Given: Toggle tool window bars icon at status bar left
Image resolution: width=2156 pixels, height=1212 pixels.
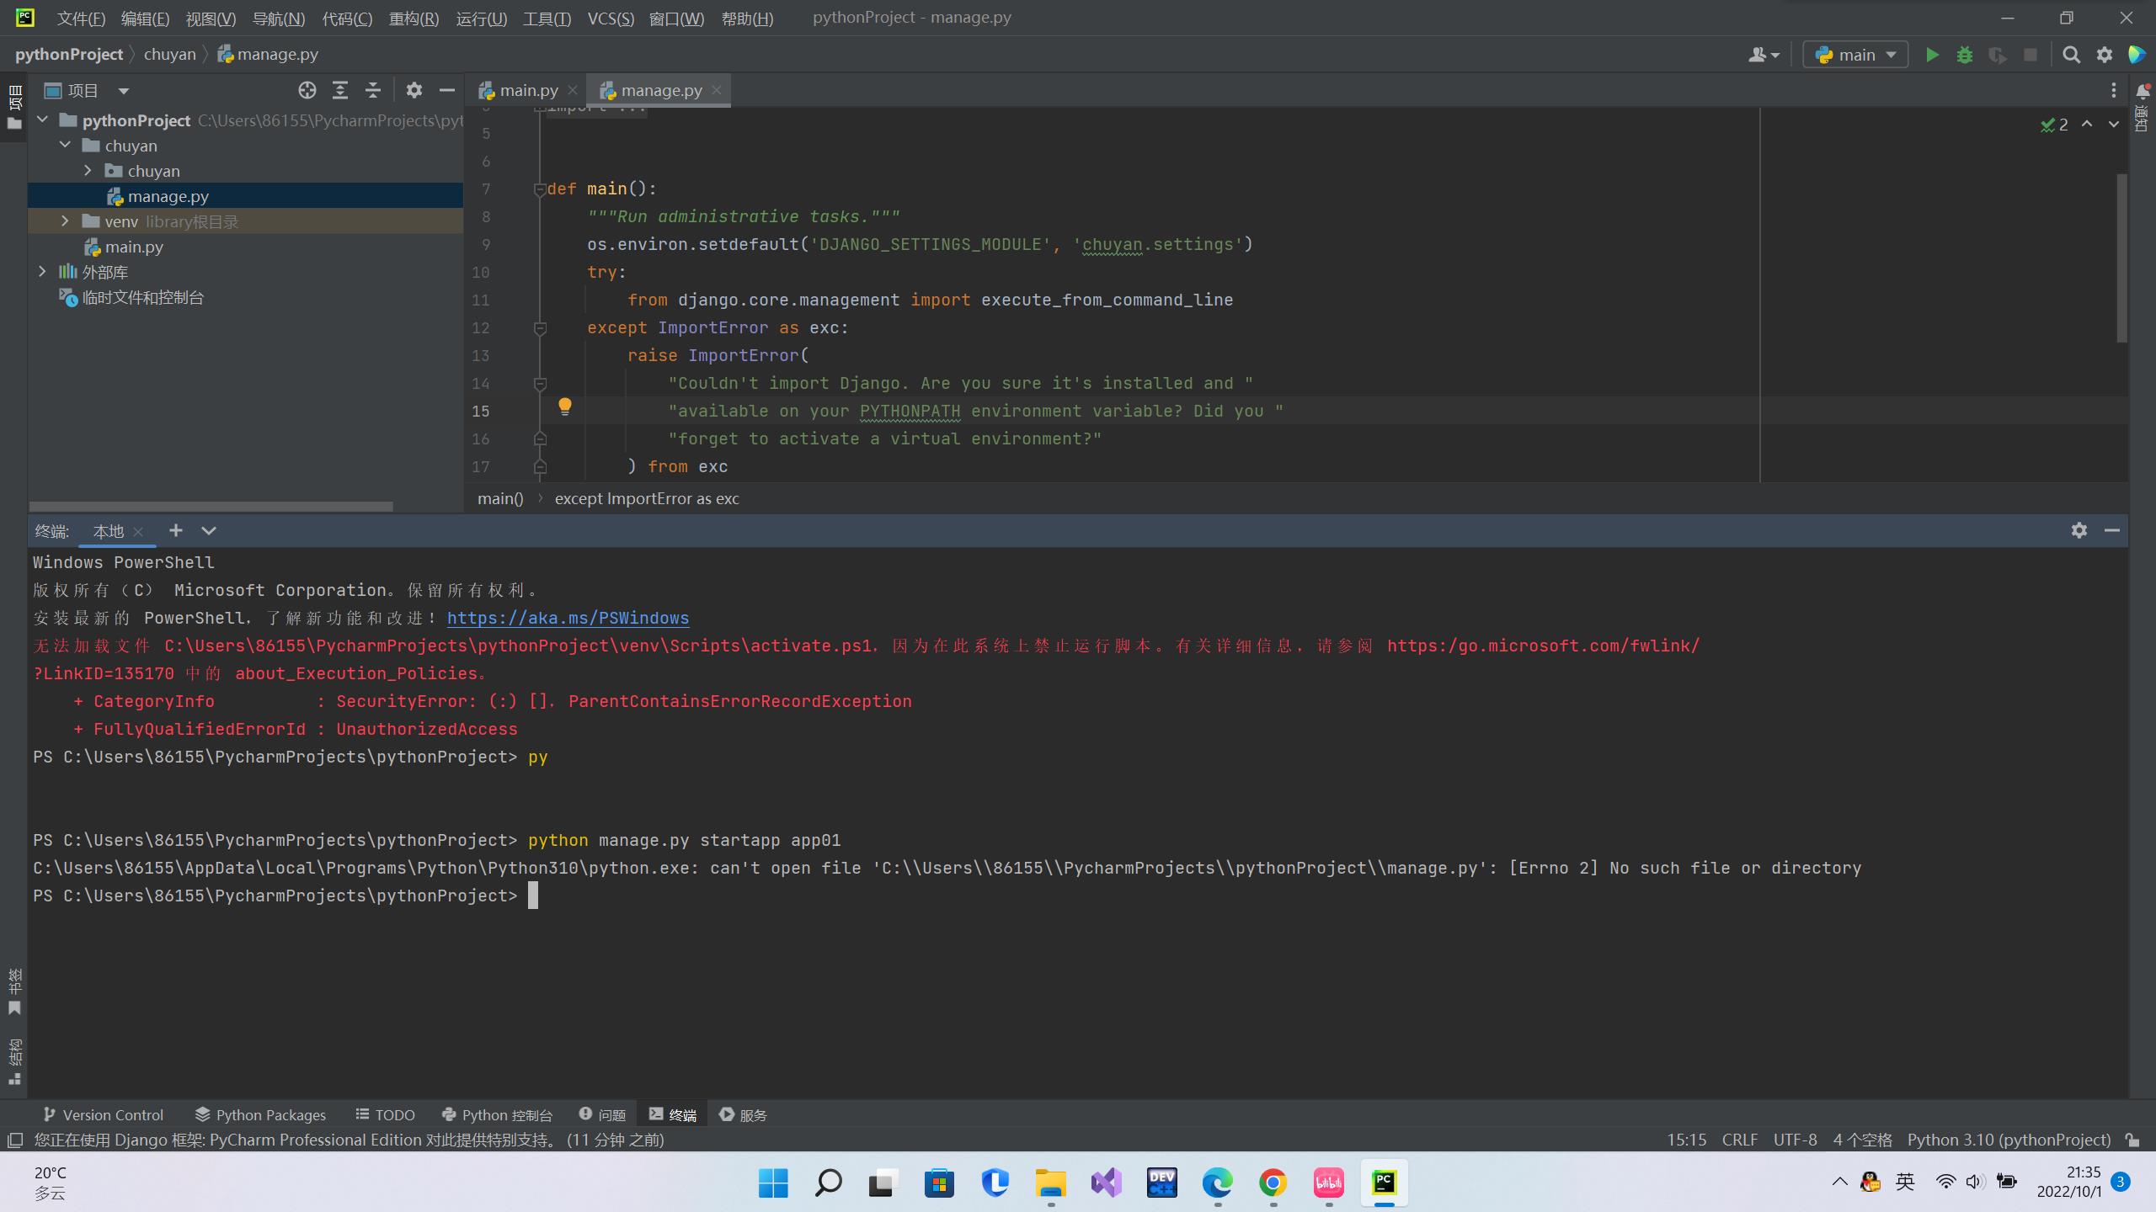Looking at the screenshot, I should coord(14,1140).
